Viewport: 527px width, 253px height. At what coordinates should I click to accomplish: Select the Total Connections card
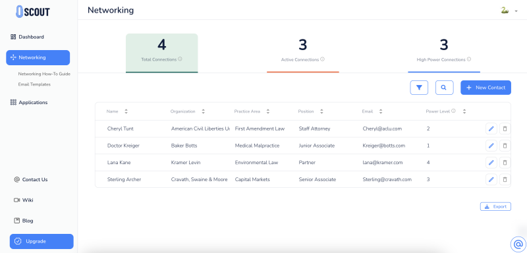point(161,53)
